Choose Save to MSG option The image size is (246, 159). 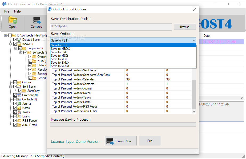123,56
